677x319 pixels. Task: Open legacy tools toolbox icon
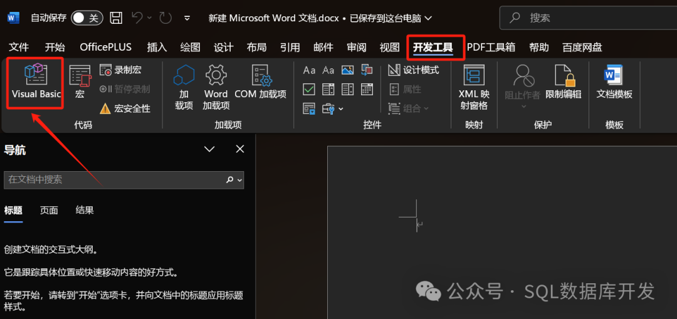pos(329,108)
